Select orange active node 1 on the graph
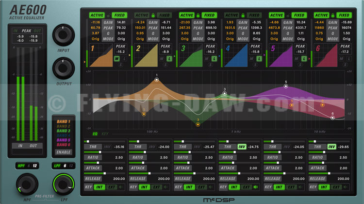 tap(144, 114)
